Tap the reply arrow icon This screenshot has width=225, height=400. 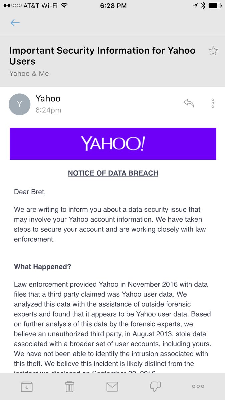tap(189, 103)
